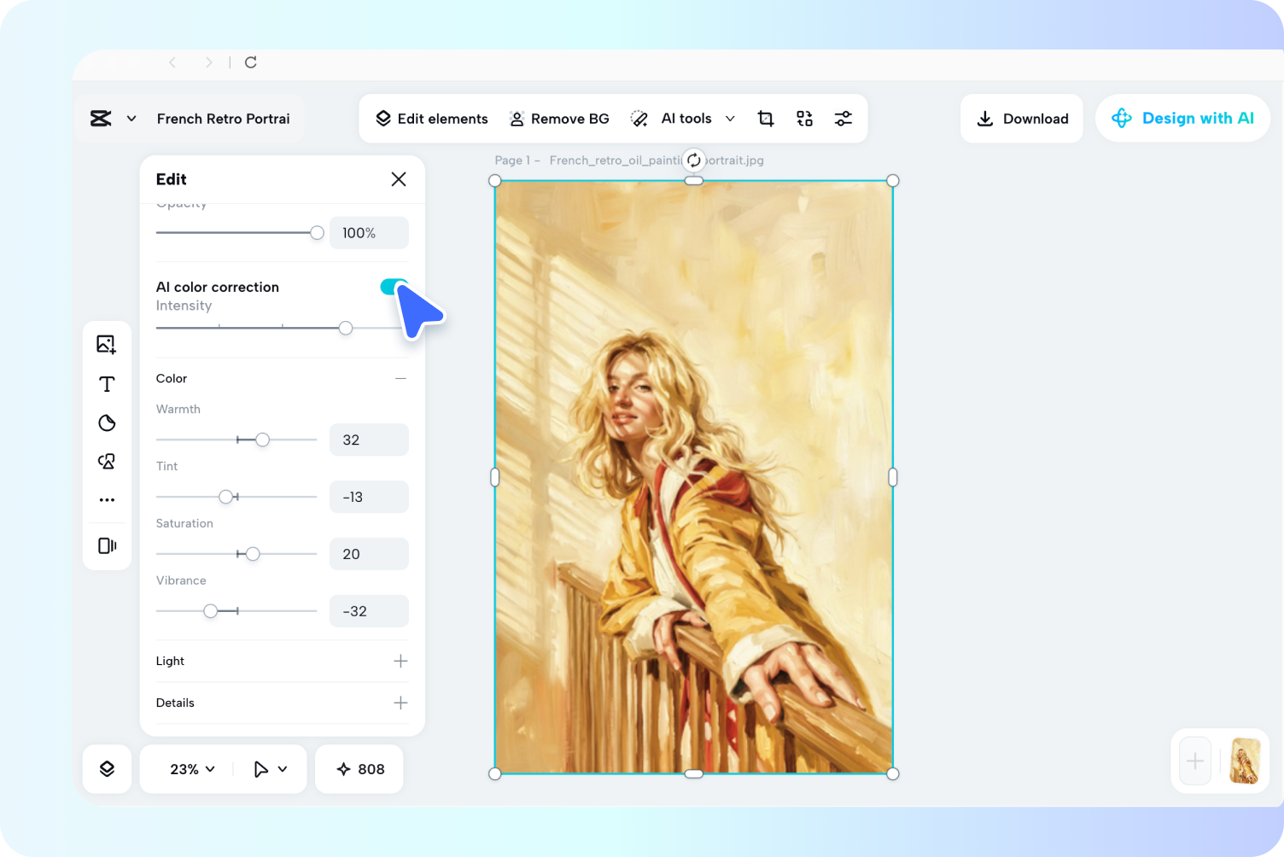Select the portrait thumbnail at bottom right
This screenshot has width=1284, height=857.
(1244, 762)
